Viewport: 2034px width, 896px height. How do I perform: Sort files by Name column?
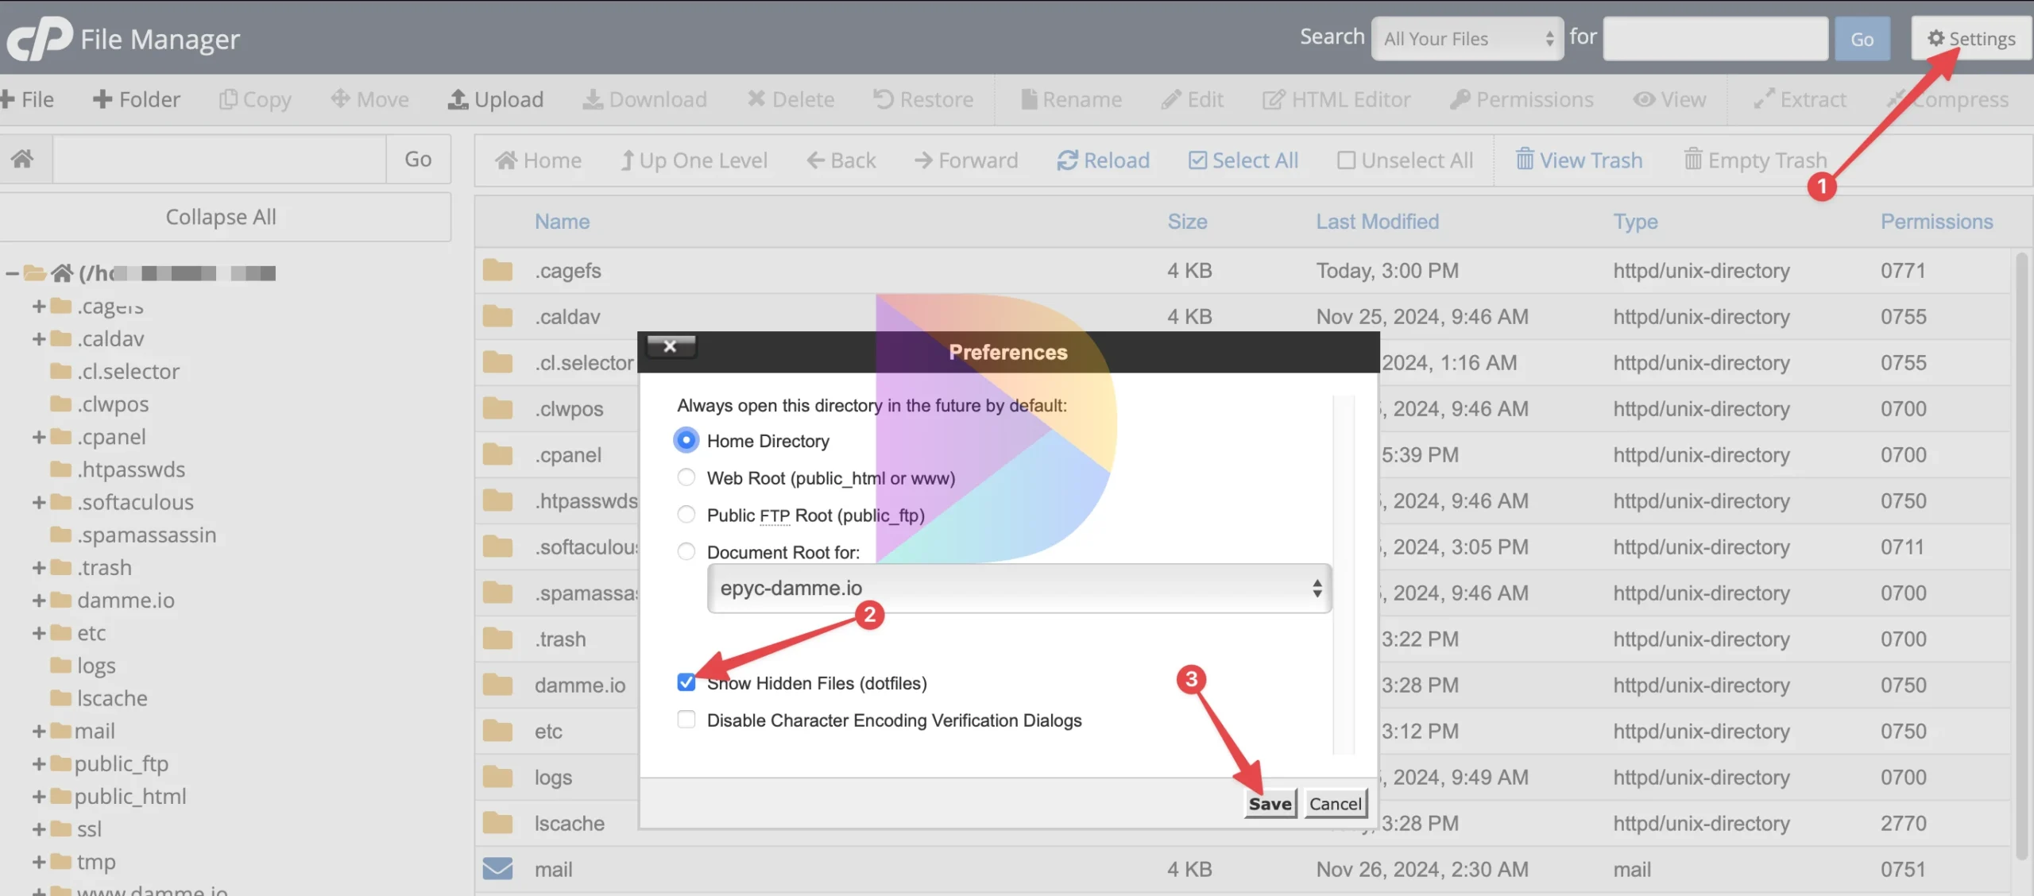point(562,222)
